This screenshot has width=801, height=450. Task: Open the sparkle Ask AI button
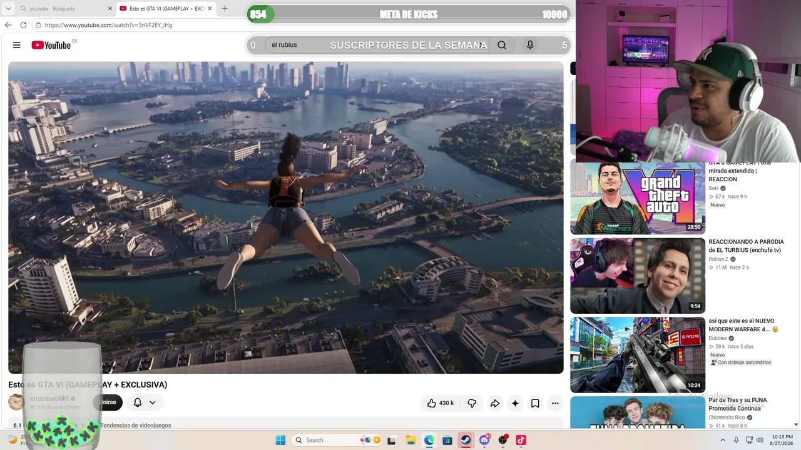515,403
